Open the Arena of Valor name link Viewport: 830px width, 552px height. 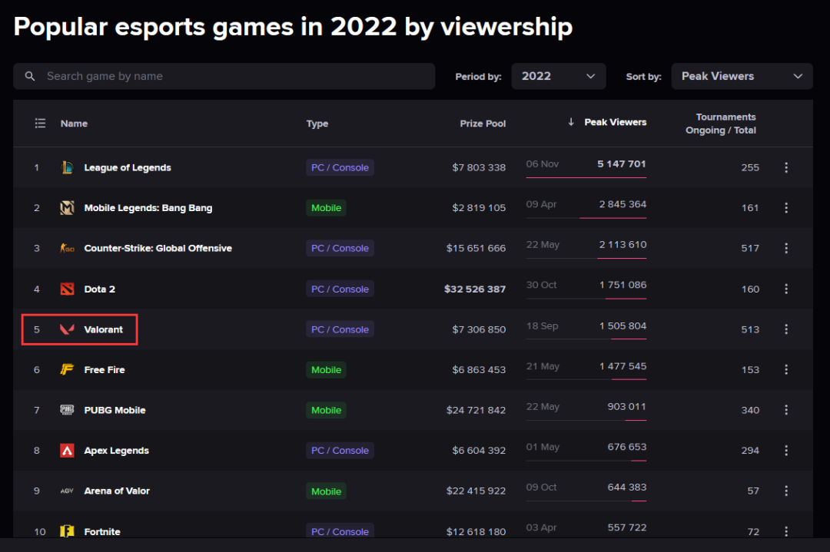(117, 491)
